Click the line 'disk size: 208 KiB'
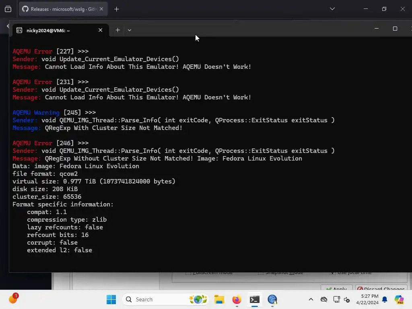 tap(45, 189)
